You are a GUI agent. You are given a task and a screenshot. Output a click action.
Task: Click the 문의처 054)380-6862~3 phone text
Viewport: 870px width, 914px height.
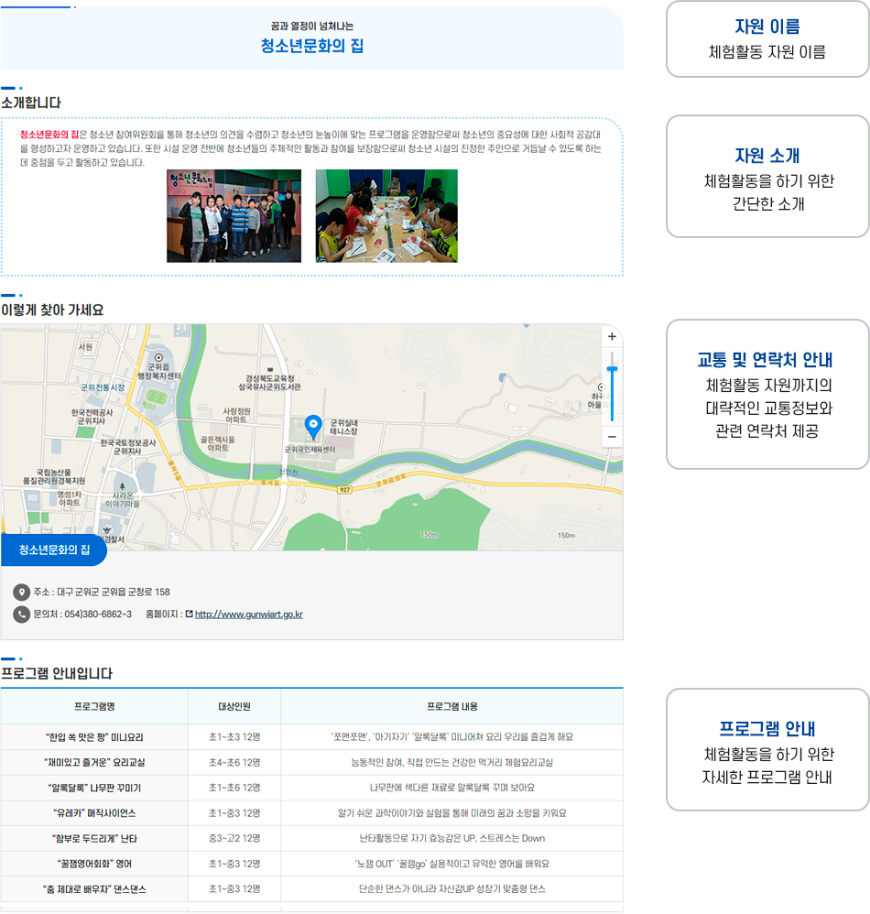(82, 615)
